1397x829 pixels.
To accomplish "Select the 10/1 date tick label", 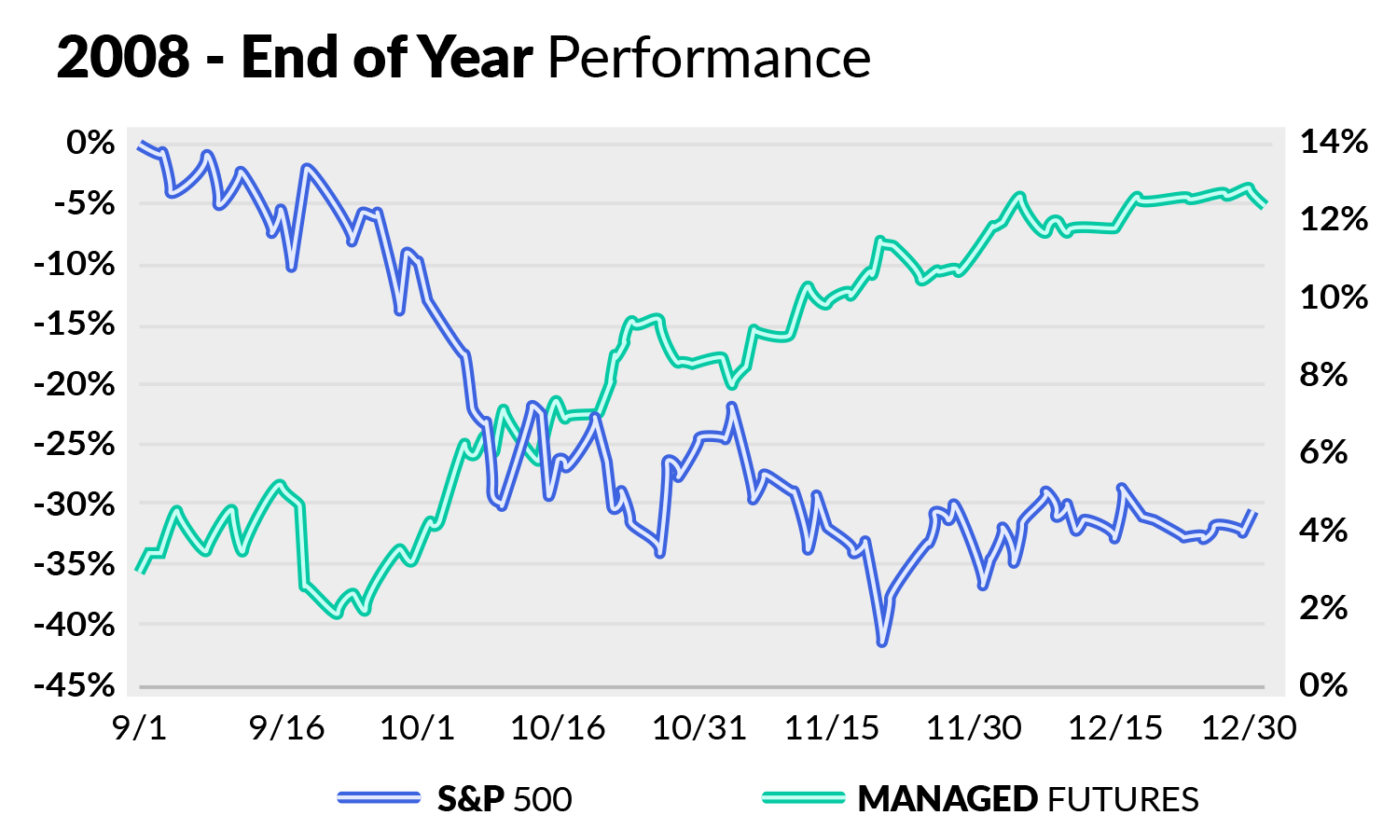I will click(x=417, y=727).
